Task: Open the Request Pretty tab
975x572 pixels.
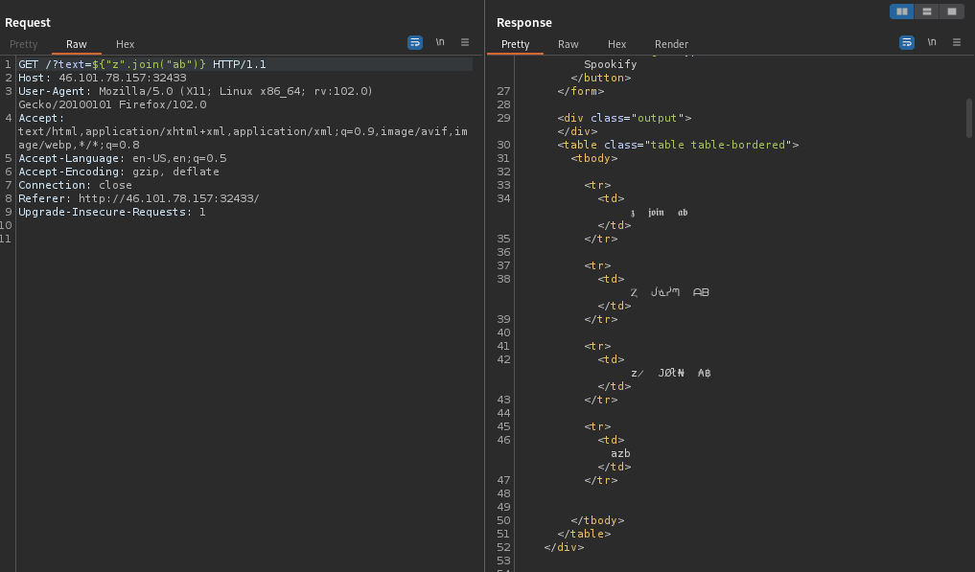Action: [x=24, y=44]
